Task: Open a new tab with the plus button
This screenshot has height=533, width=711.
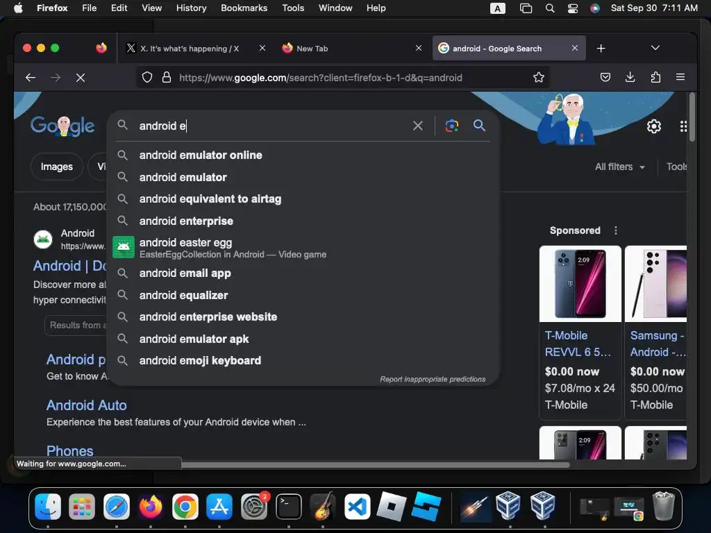Action: [601, 49]
